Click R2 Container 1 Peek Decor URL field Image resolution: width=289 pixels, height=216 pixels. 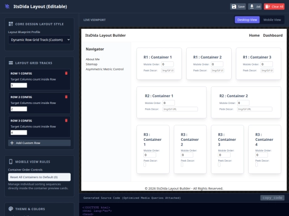pyautogui.click(x=180, y=109)
